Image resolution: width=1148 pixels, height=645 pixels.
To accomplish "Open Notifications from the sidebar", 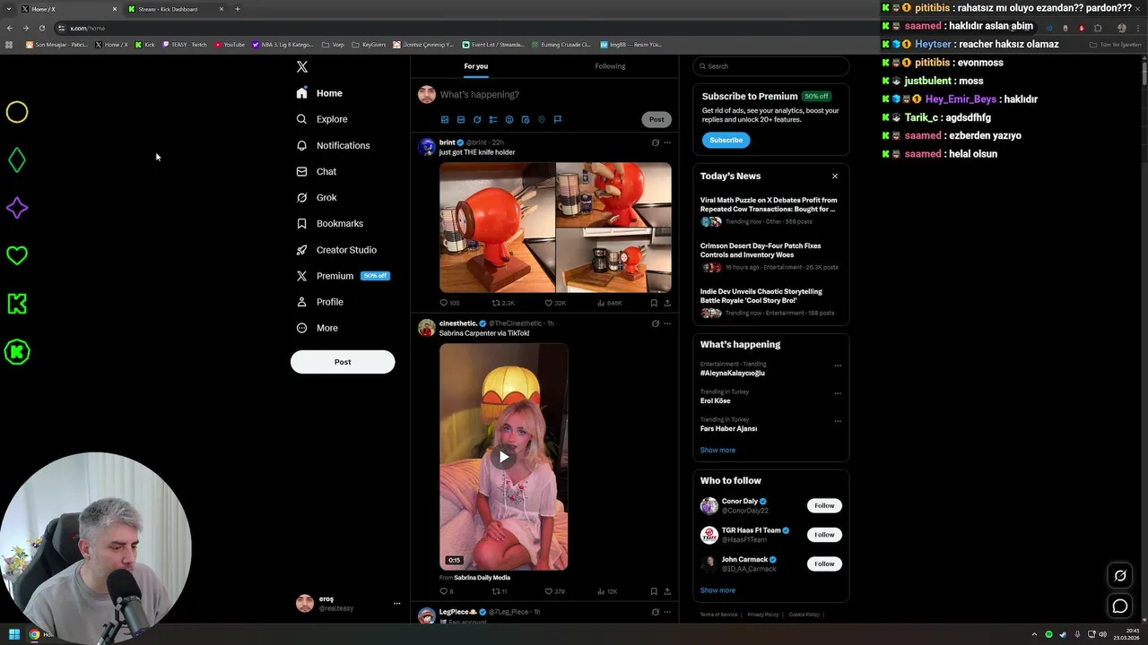I will (x=333, y=145).
